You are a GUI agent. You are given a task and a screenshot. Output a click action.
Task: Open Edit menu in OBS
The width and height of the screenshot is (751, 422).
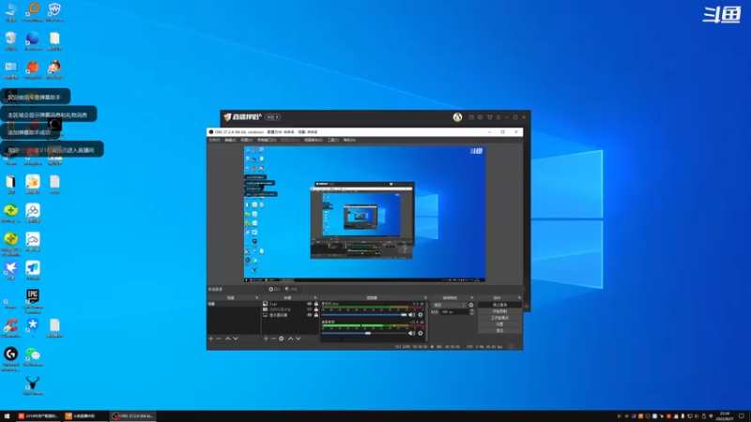tap(230, 140)
